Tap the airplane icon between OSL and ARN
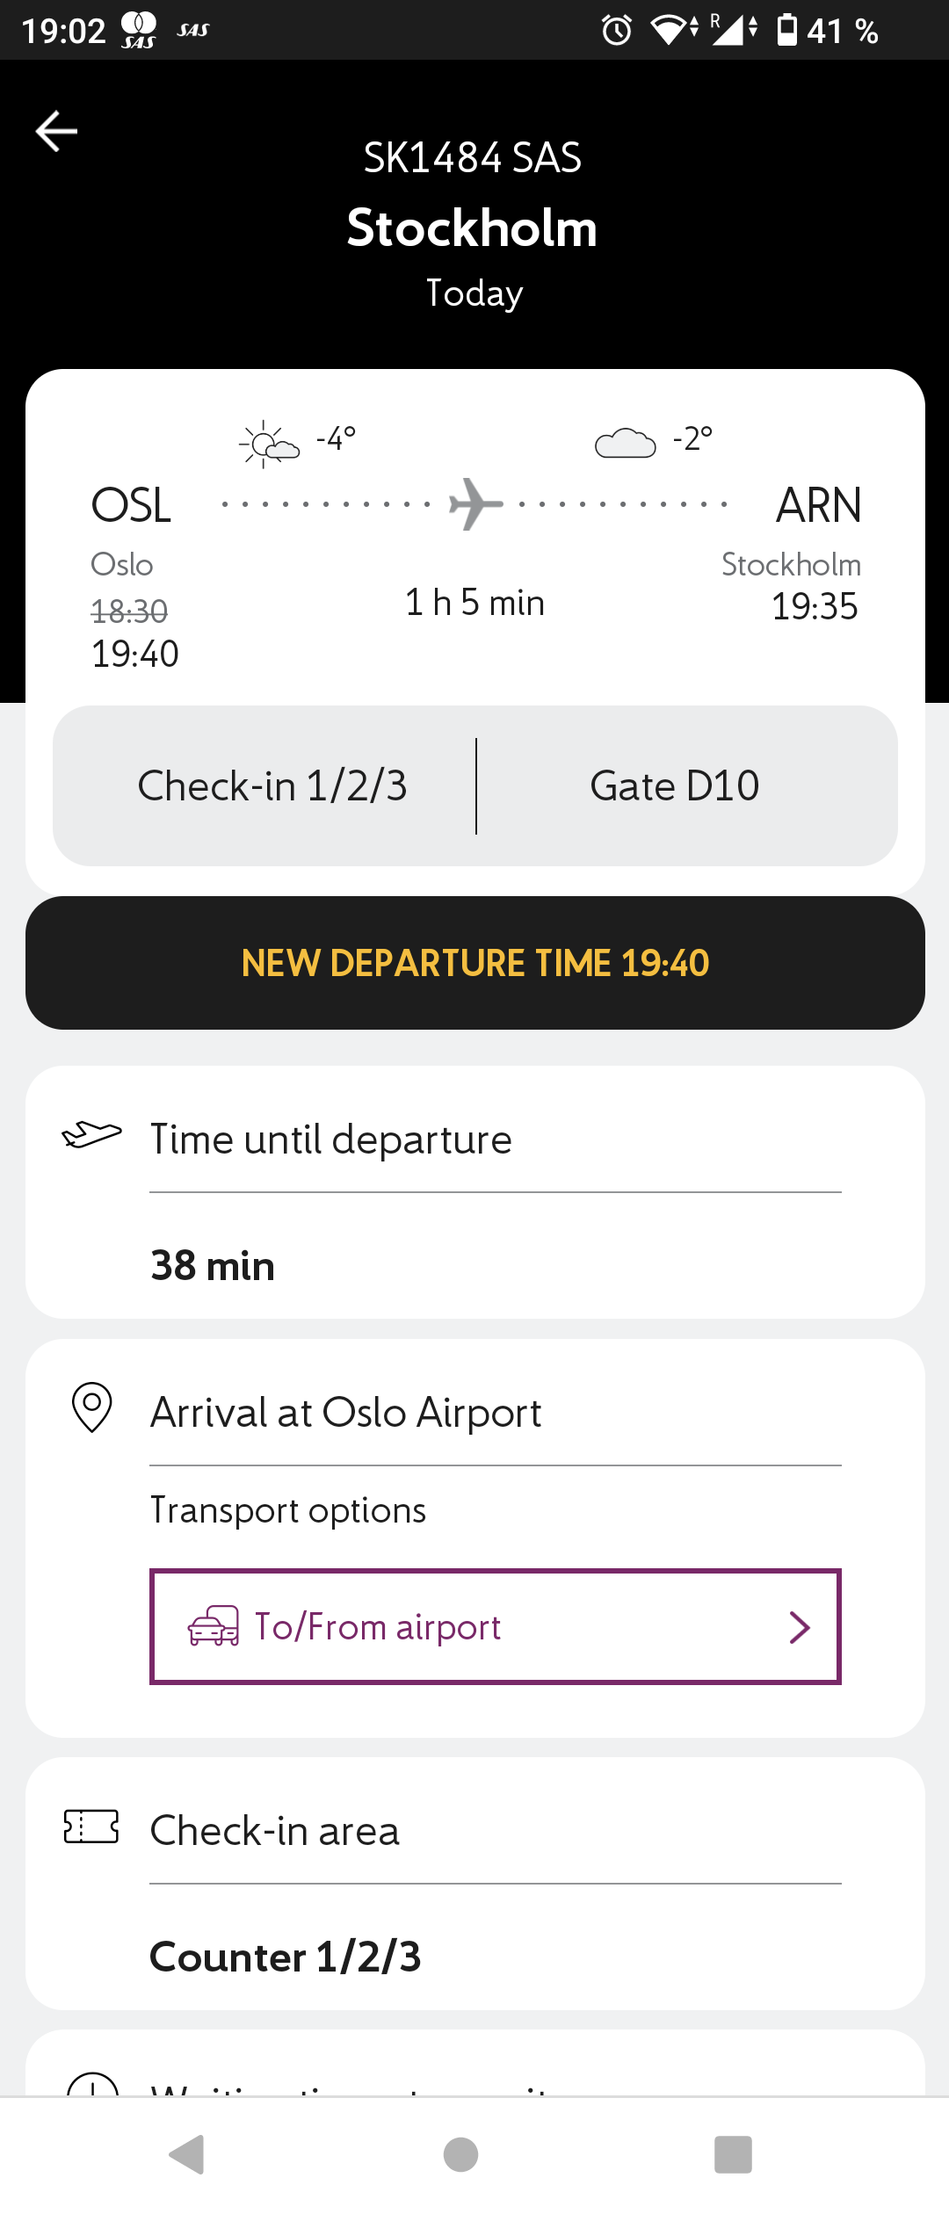The height and width of the screenshot is (2214, 949). tap(475, 504)
